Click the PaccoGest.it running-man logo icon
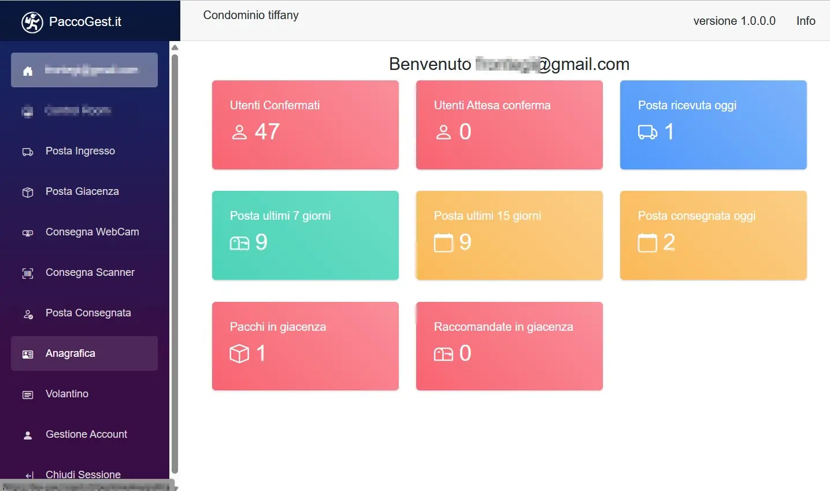The image size is (830, 491). 32,22
